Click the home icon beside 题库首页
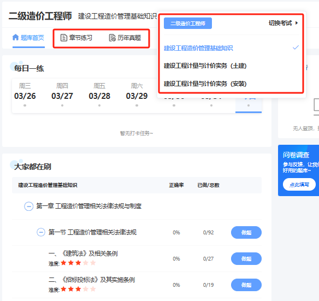Viewport: 319px width, 301px height. [x=15, y=38]
